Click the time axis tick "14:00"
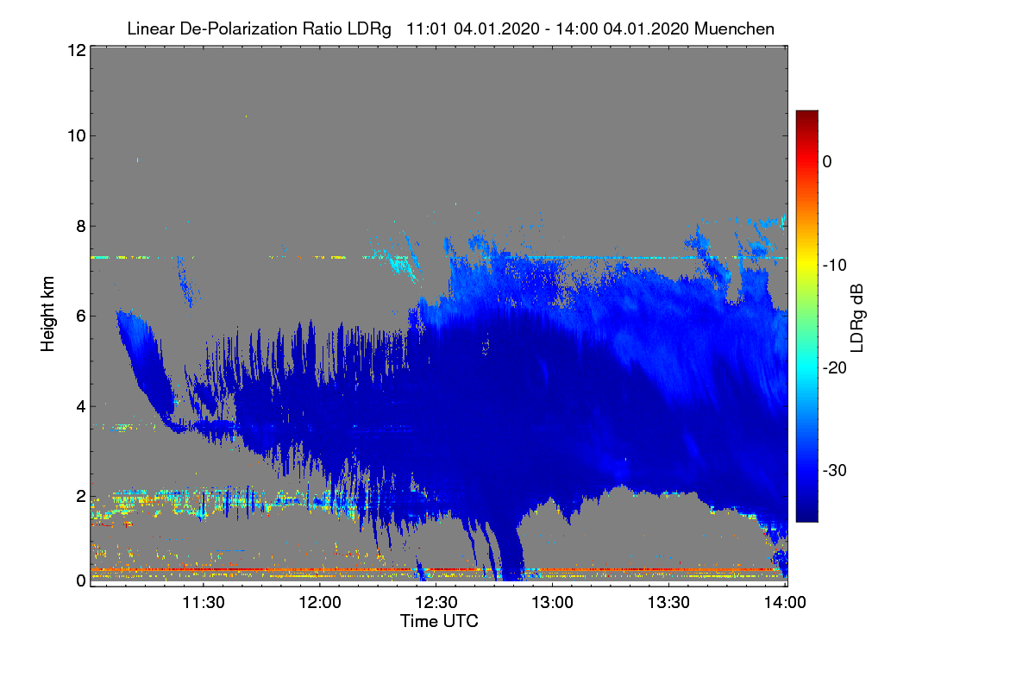 point(785,604)
